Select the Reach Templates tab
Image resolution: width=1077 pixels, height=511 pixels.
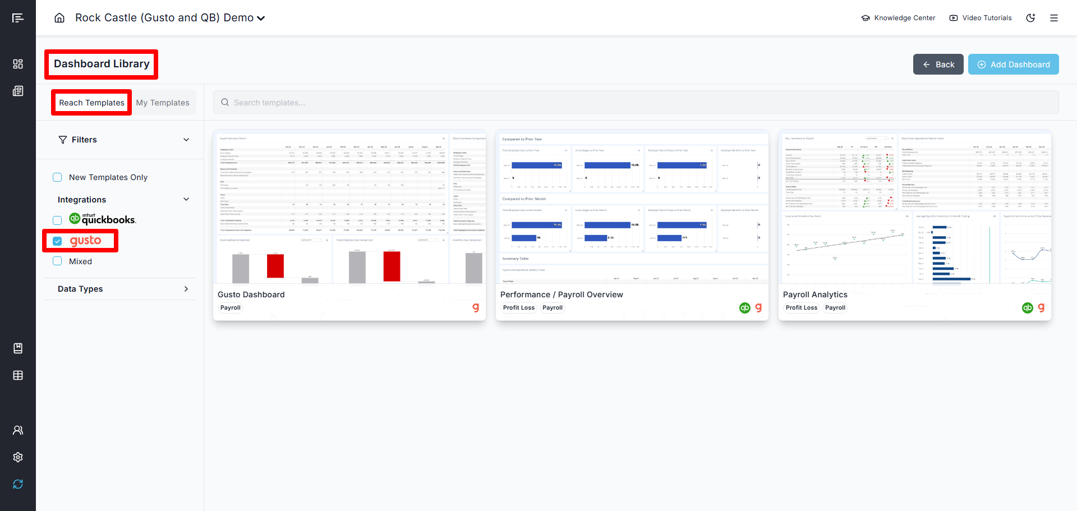coord(91,103)
